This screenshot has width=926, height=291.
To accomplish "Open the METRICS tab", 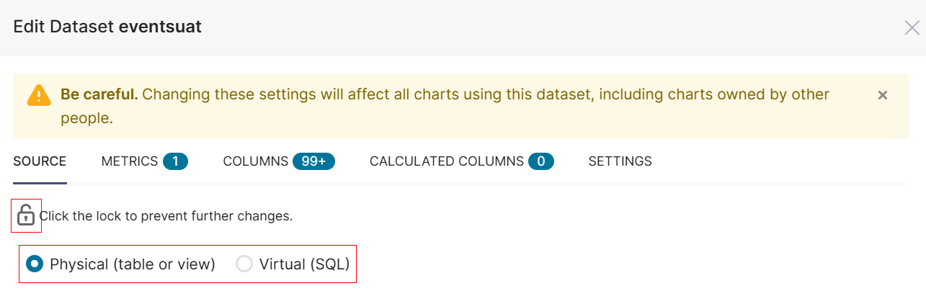I will (x=130, y=161).
